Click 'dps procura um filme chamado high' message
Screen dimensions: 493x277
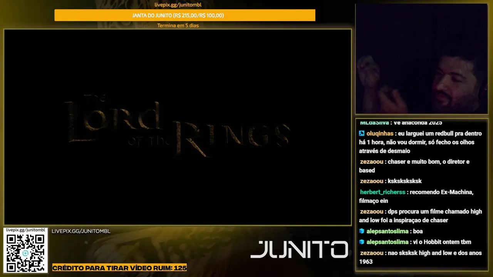421,216
